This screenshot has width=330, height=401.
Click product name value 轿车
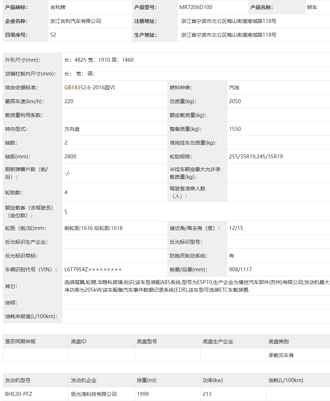(x=312, y=7)
